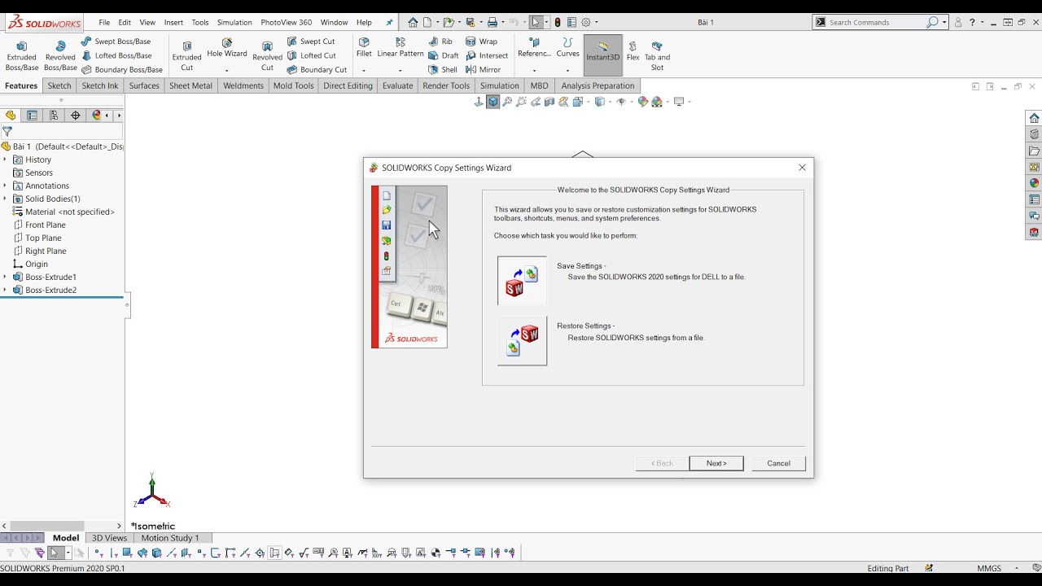Open the 3D Views tab
Screen dimensions: 1042x586
coord(109,538)
